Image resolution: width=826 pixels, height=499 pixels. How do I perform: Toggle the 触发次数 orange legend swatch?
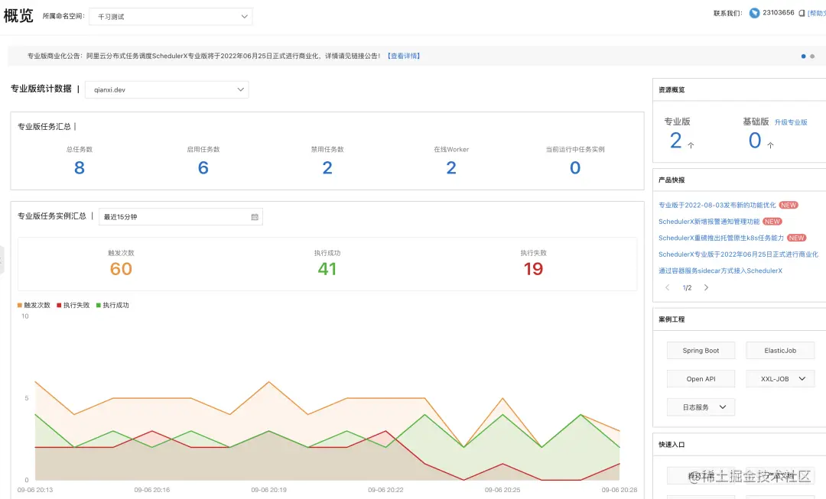coord(19,306)
